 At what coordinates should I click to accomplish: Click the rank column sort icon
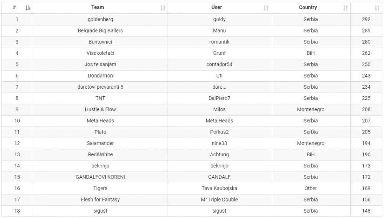(28, 8)
